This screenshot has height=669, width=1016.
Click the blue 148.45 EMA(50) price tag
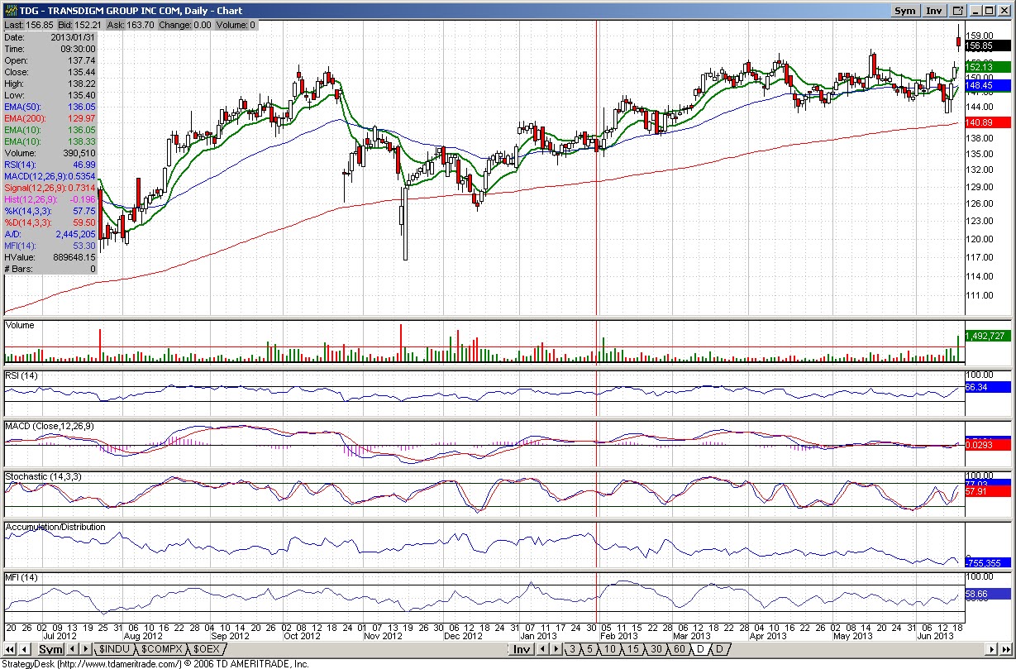[x=988, y=85]
